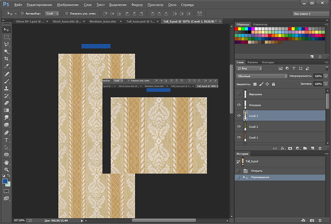Show the hidden Верхушка layer
This screenshot has width=331, height=224.
(x=239, y=94)
